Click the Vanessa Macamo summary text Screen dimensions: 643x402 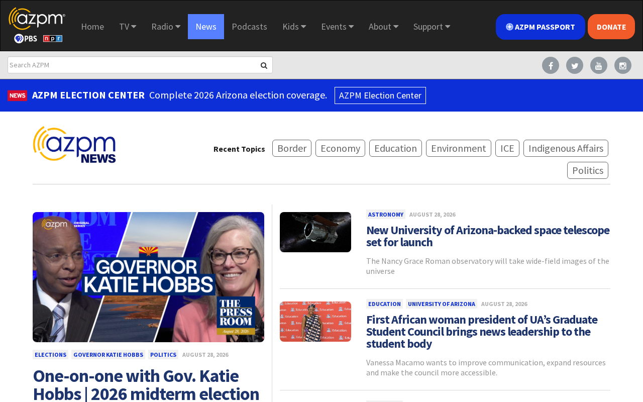[486, 367]
